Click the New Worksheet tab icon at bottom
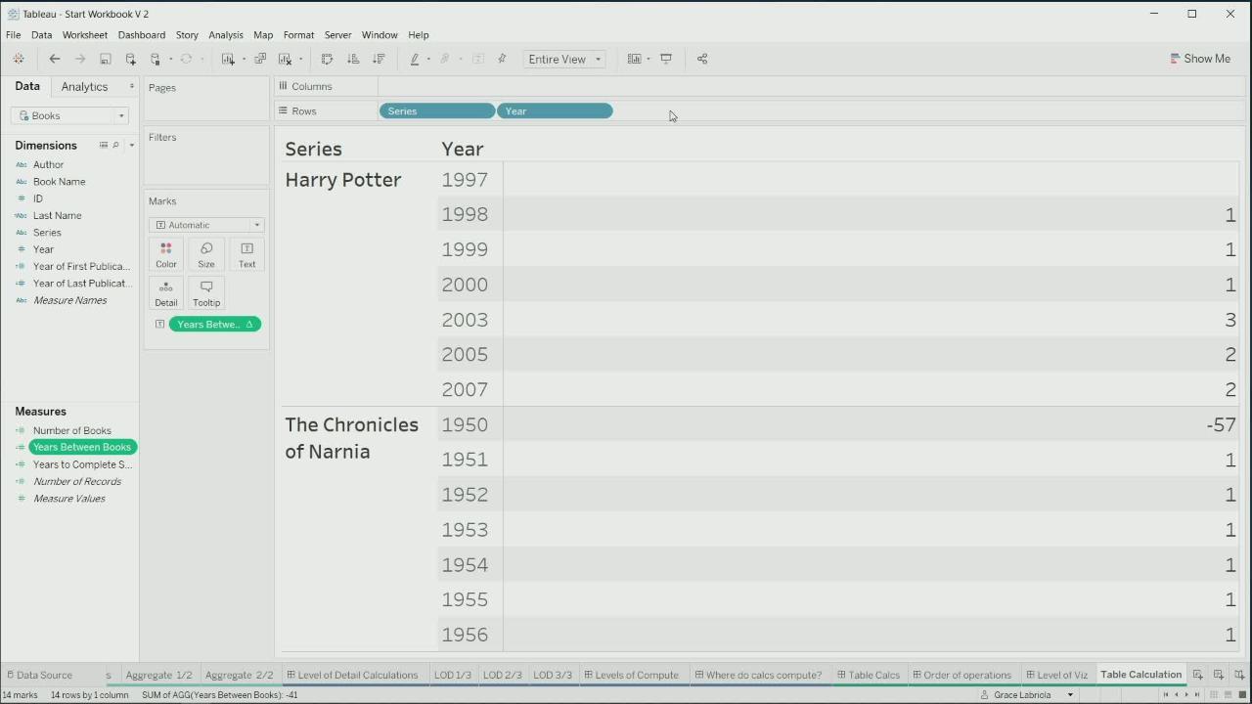 1197,675
